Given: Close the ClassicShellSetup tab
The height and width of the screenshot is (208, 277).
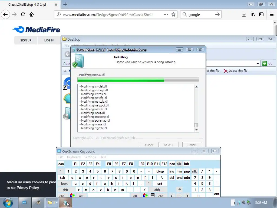Looking at the screenshot, I should (x=56, y=5).
